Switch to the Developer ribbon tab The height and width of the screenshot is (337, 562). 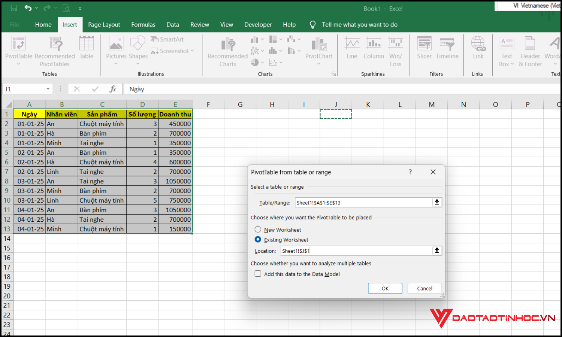click(258, 24)
